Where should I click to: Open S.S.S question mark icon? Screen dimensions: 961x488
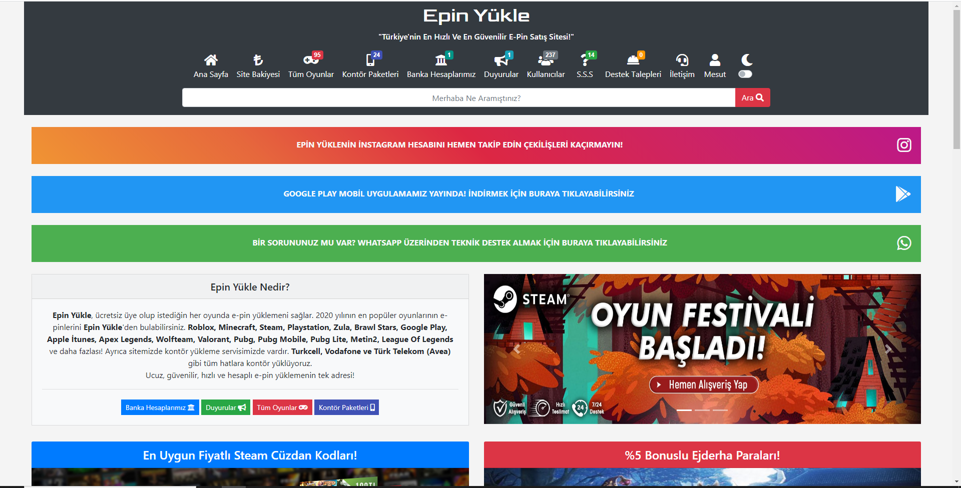click(x=585, y=60)
